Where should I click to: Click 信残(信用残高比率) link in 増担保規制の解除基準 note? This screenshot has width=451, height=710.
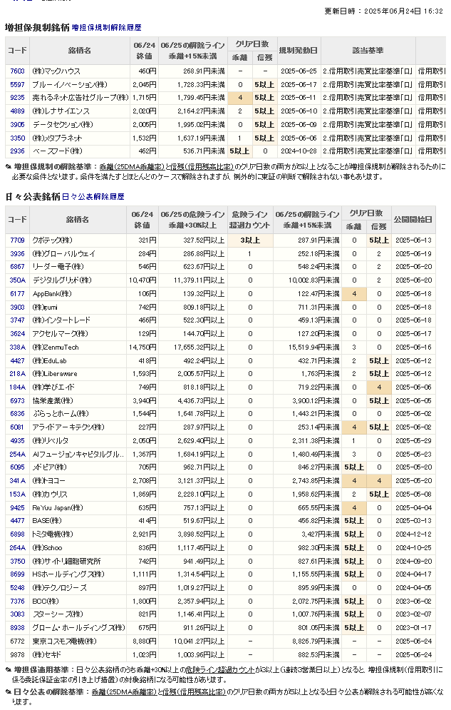[202, 167]
